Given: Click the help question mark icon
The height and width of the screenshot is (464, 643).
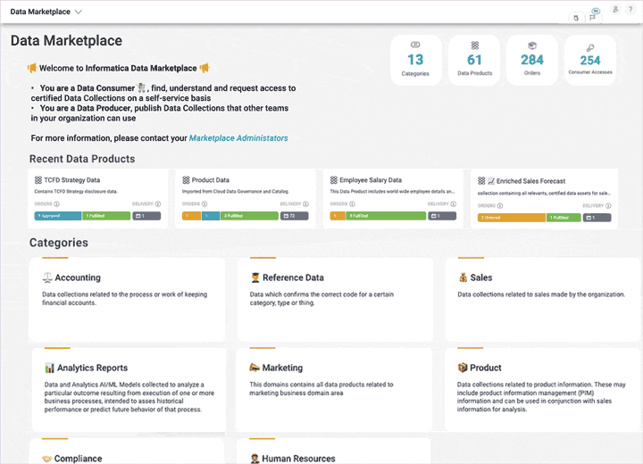Looking at the screenshot, I should [630, 9].
